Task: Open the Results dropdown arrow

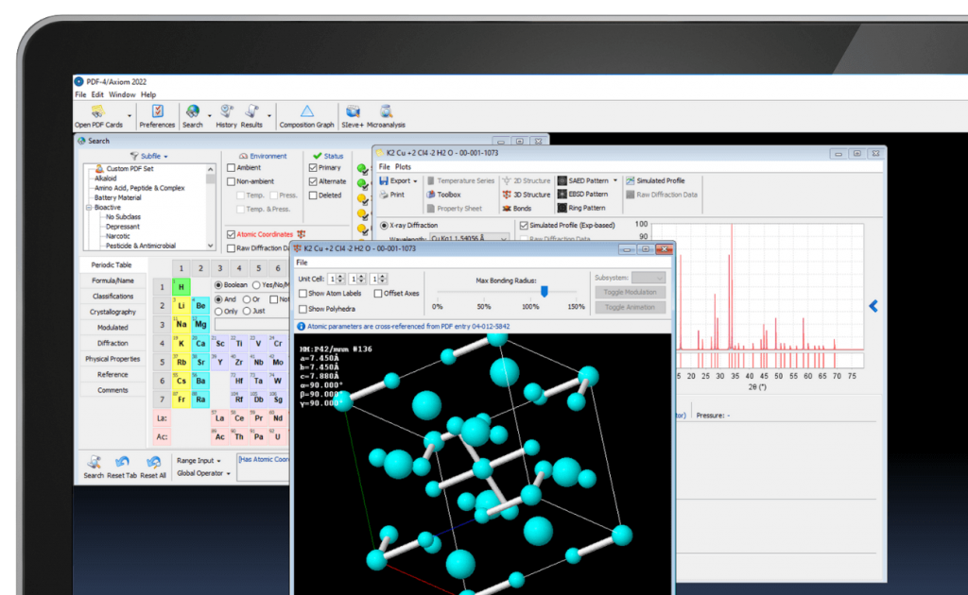Action: pyautogui.click(x=269, y=116)
